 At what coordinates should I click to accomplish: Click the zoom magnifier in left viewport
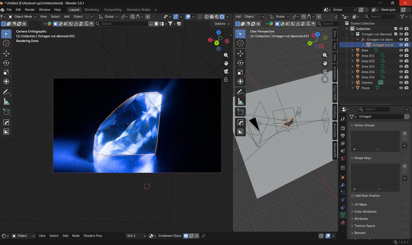click(226, 55)
